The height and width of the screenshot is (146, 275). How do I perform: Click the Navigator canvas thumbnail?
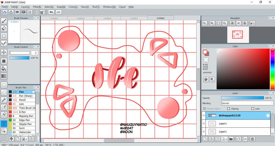(x=238, y=35)
